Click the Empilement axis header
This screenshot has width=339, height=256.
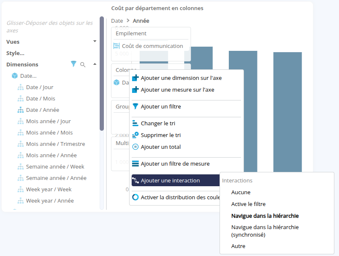(x=131, y=34)
